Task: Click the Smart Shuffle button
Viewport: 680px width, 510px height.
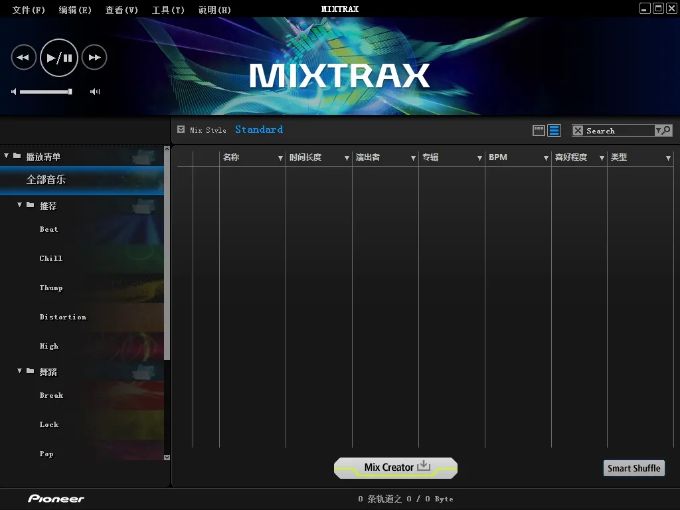Action: point(634,468)
